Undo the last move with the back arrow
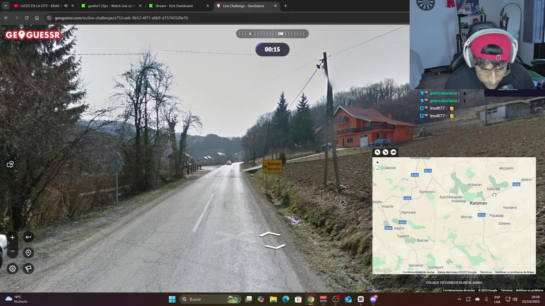The width and height of the screenshot is (545, 306). coord(28,237)
